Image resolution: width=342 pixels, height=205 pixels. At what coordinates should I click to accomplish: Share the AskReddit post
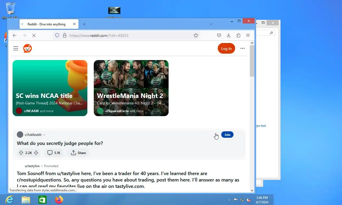[78, 153]
